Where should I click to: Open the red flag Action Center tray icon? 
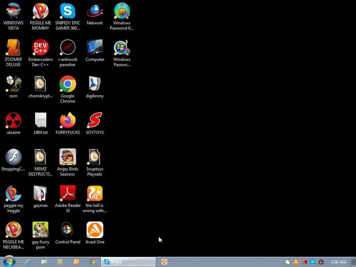(x=304, y=262)
